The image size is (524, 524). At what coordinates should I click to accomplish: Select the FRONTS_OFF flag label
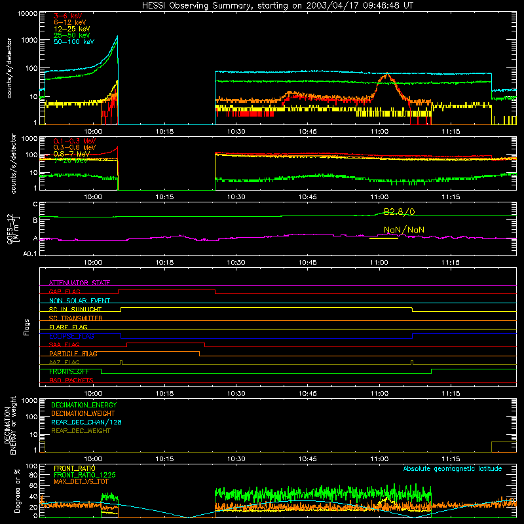[69, 371]
